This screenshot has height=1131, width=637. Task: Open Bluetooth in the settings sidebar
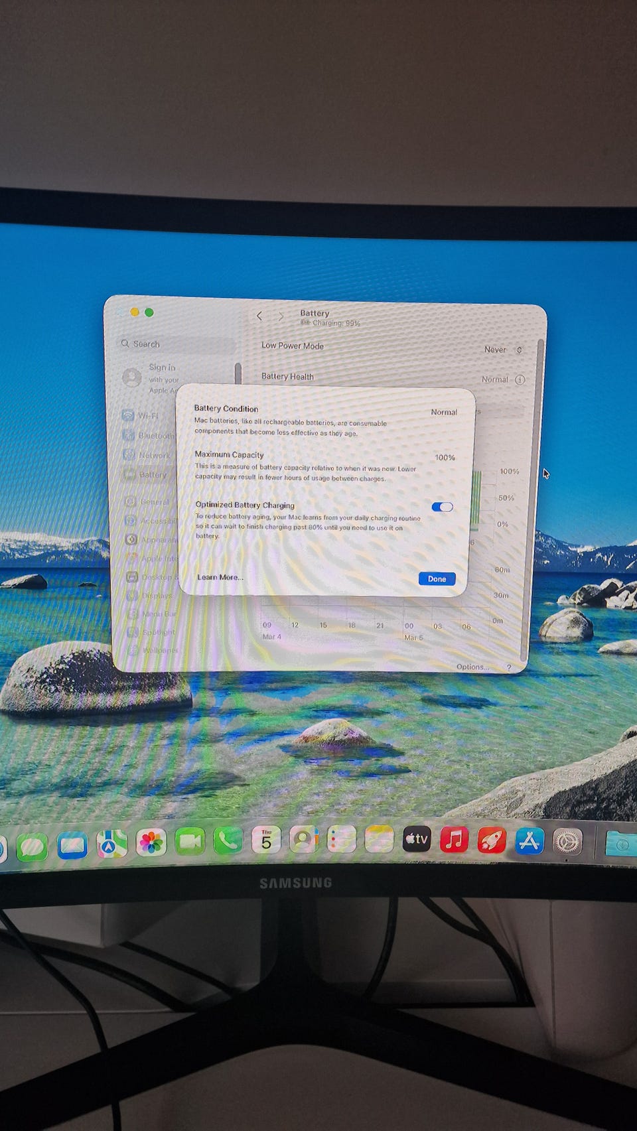coord(149,436)
